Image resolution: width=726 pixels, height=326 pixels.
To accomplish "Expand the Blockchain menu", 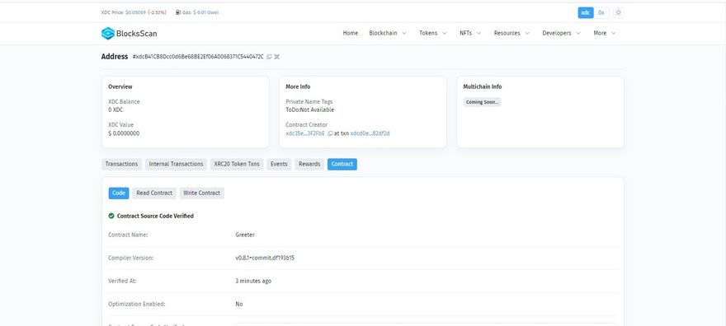I will coord(388,33).
